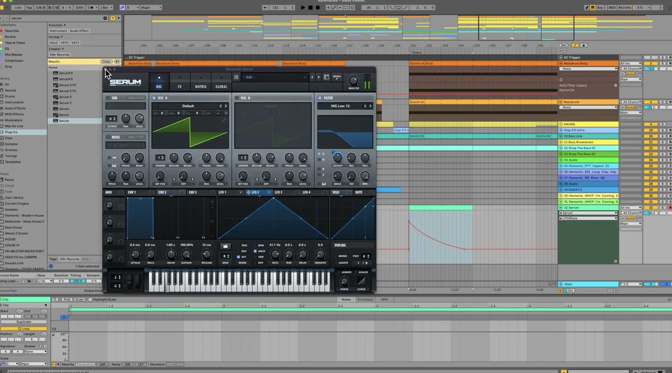The width and height of the screenshot is (672, 373).
Task: Enable OSC B with its switch
Action: click(x=237, y=98)
